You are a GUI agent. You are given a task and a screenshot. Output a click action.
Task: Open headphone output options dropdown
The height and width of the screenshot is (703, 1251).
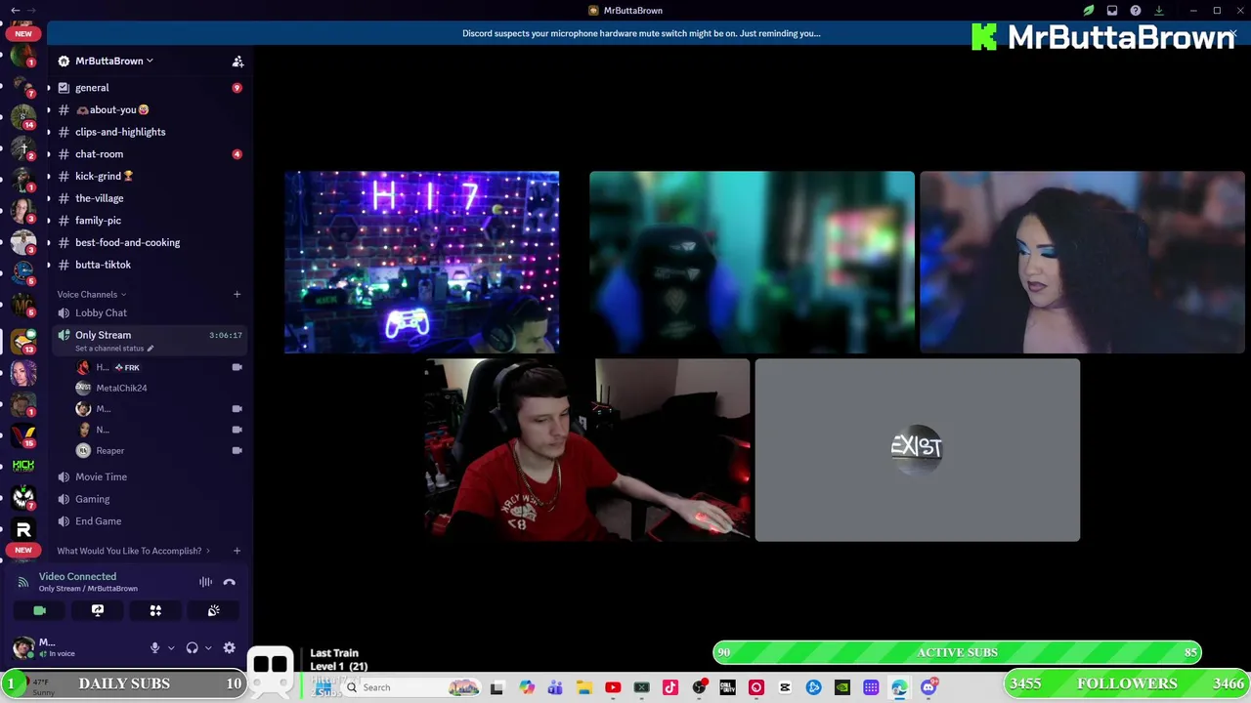pos(207,647)
